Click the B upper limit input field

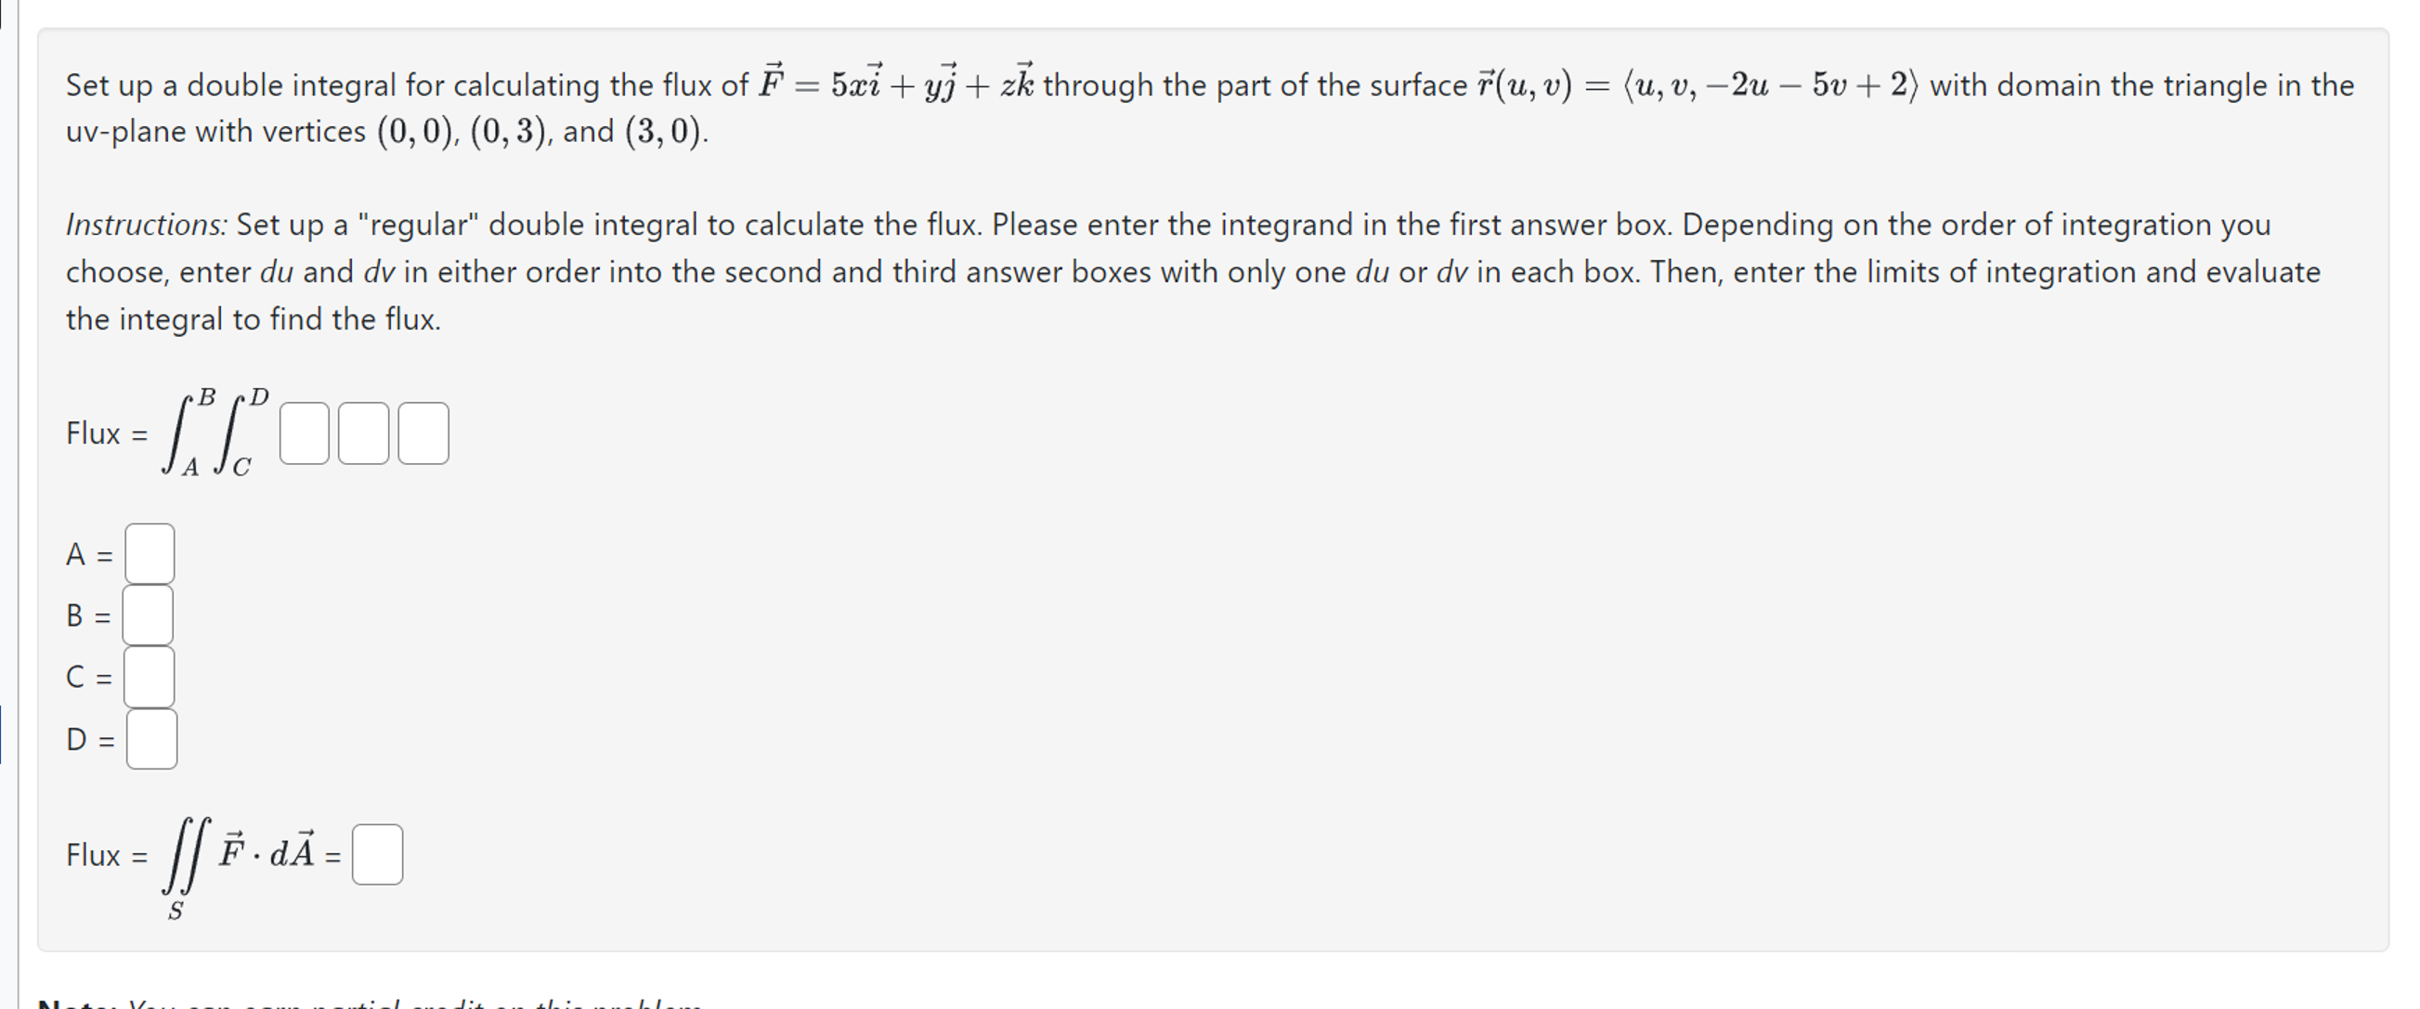[149, 615]
